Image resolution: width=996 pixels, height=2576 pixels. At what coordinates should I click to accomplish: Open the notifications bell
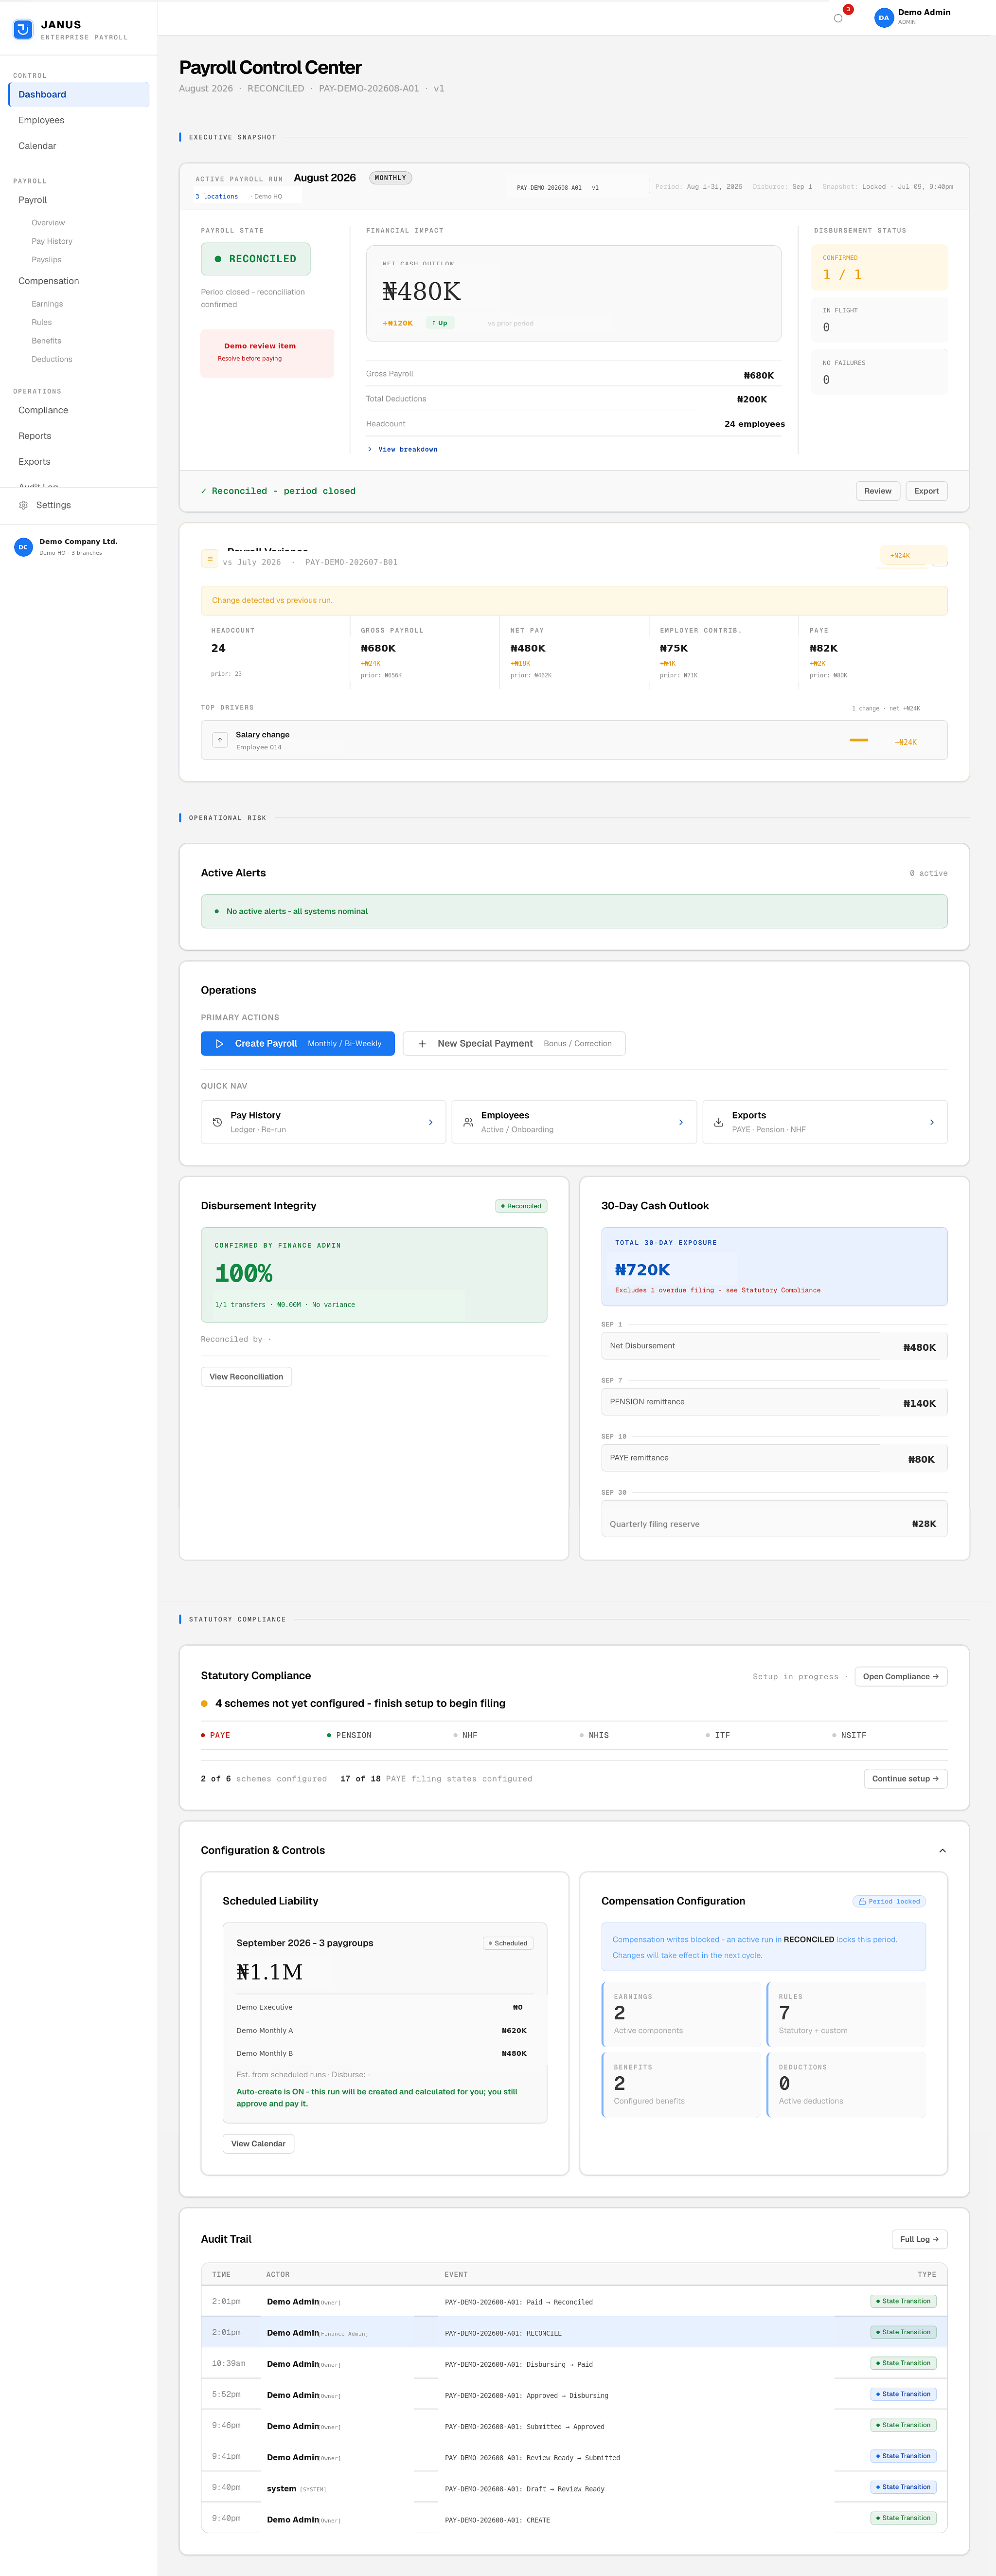tap(838, 18)
